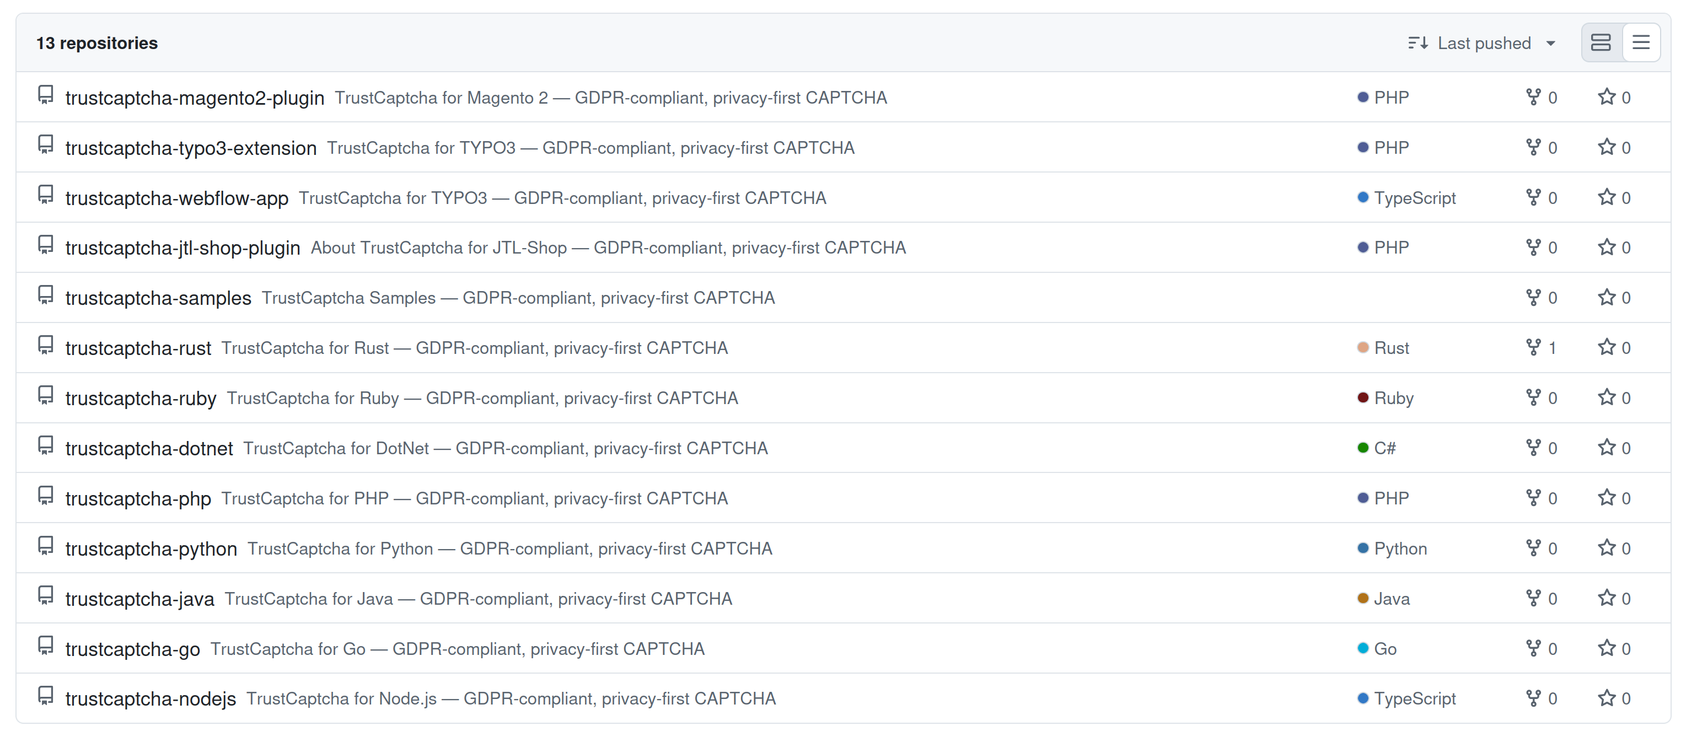Open trustcaptcha-samples repository
The height and width of the screenshot is (742, 1686).
tap(158, 298)
